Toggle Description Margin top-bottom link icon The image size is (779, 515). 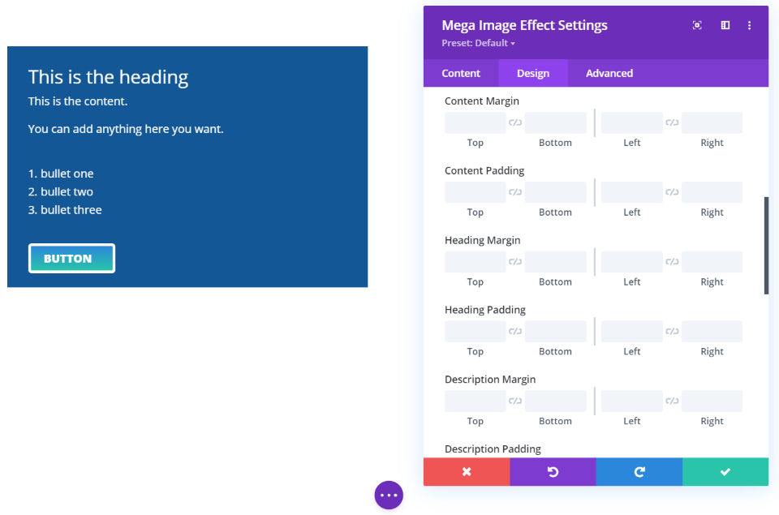pos(515,401)
